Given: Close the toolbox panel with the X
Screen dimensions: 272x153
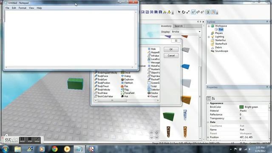Looking at the screenshot, I should tap(203, 22).
